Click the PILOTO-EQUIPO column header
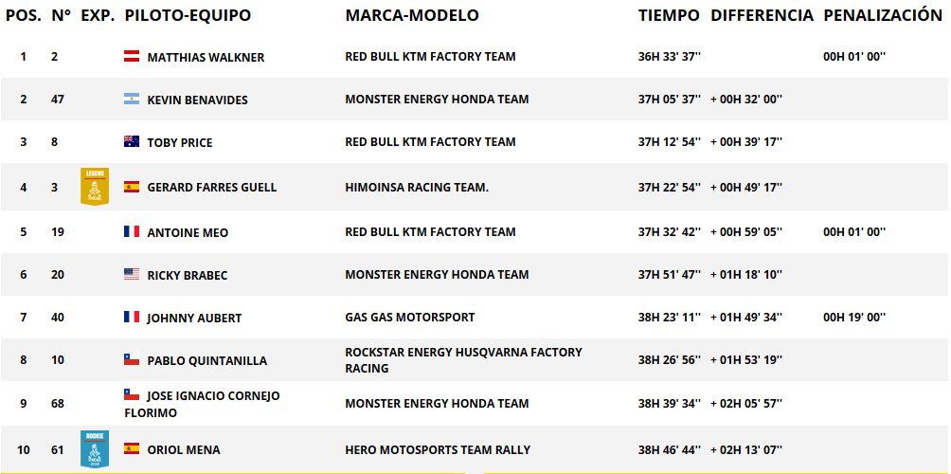Image resolution: width=951 pixels, height=474 pixels. coord(188,16)
